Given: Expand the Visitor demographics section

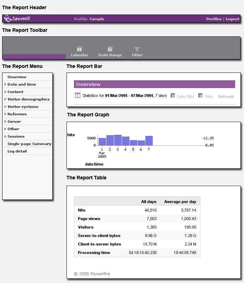Looking at the screenshot, I should pyautogui.click(x=28, y=99).
